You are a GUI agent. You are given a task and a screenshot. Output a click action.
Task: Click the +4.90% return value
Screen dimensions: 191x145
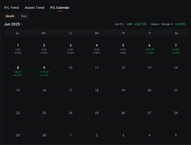point(181,24)
